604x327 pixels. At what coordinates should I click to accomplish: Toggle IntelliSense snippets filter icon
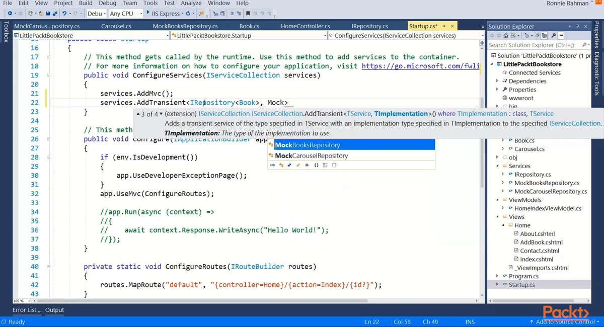pos(334,165)
